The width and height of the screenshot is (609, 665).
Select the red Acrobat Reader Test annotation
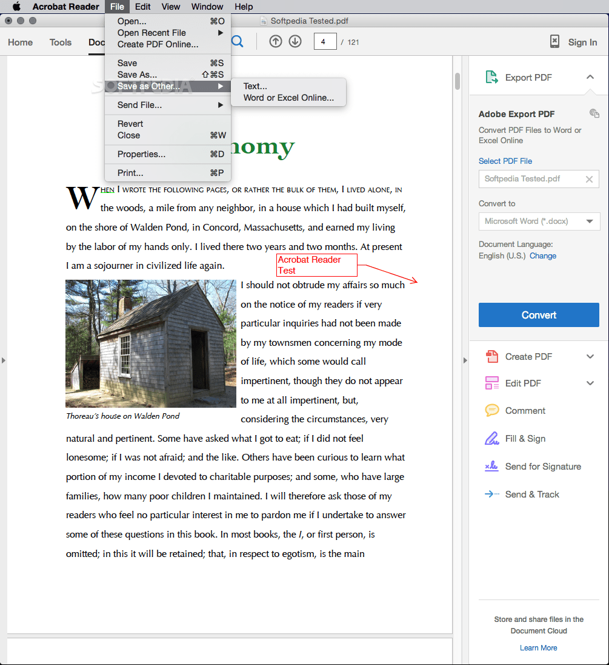click(x=317, y=265)
